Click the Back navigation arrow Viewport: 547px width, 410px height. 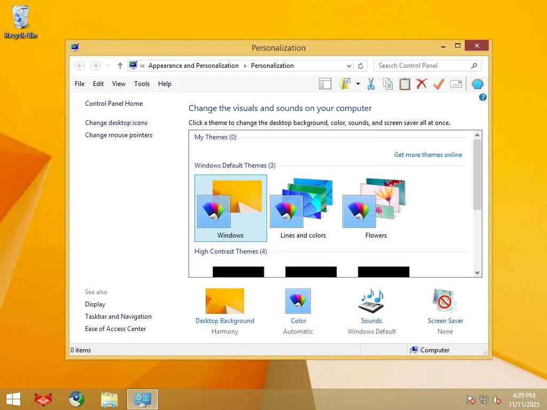80,66
